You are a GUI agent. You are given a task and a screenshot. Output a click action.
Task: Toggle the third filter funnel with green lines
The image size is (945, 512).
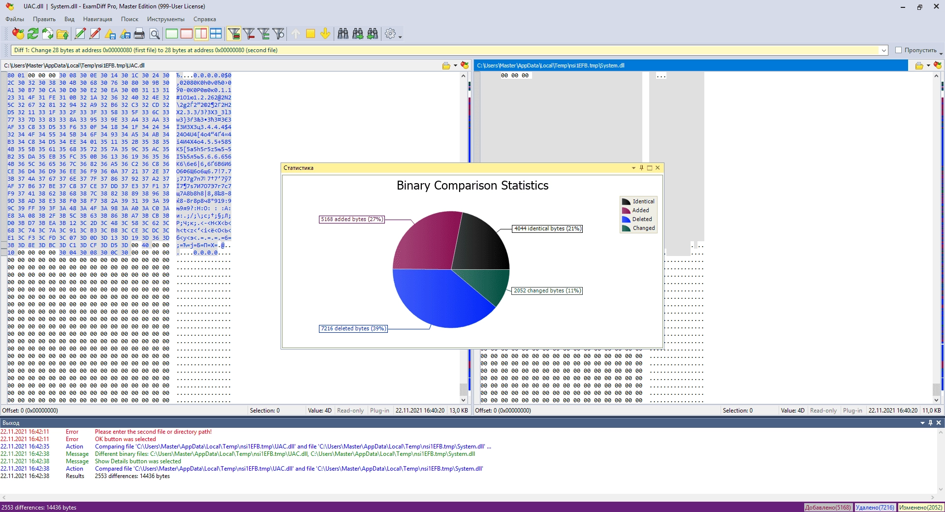coord(264,33)
